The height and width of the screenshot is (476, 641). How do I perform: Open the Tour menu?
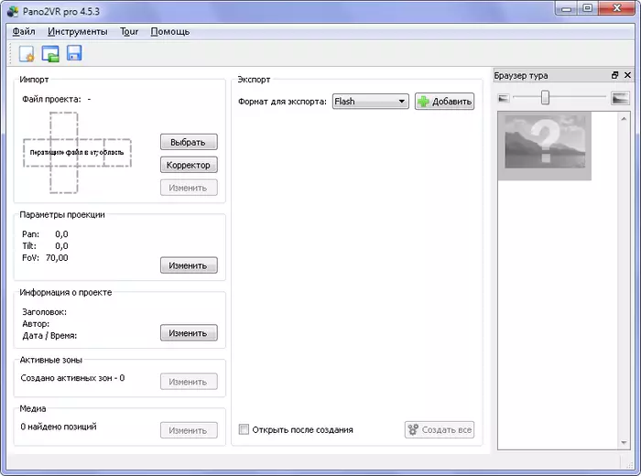tap(129, 32)
